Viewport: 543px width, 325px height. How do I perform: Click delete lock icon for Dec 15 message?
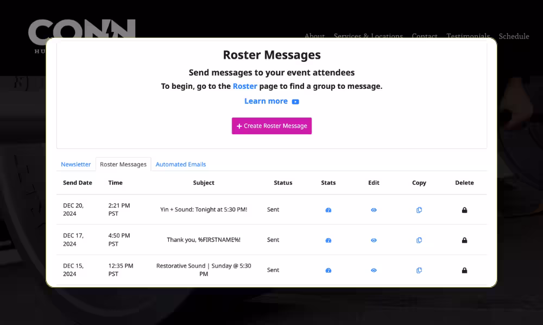pyautogui.click(x=464, y=270)
